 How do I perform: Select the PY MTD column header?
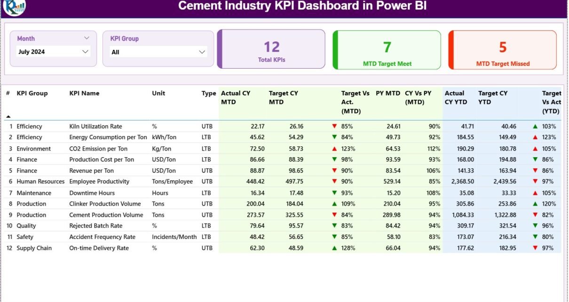point(387,93)
